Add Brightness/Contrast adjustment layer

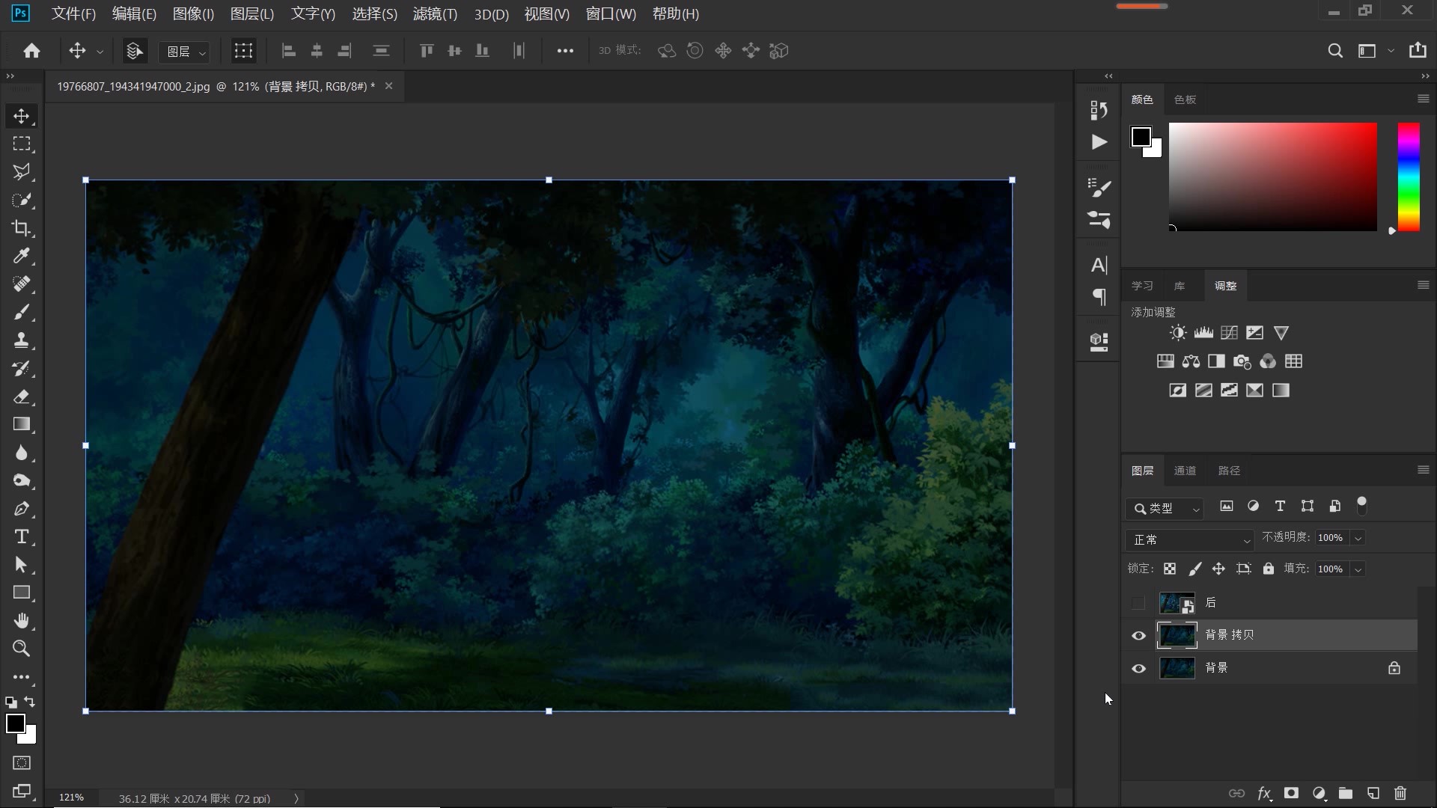(x=1178, y=333)
